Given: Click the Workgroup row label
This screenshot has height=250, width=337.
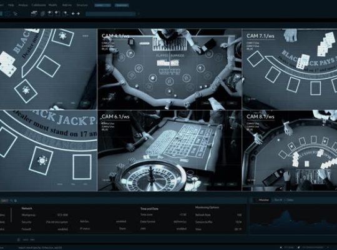Looking at the screenshot, I should [x=28, y=215].
